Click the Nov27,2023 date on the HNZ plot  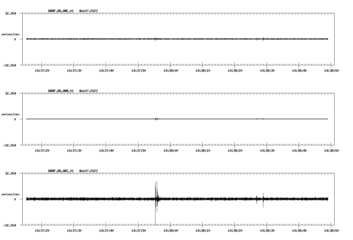pyautogui.click(x=88, y=171)
